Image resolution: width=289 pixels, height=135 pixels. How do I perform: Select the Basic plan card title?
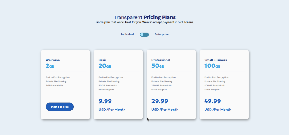(102, 60)
